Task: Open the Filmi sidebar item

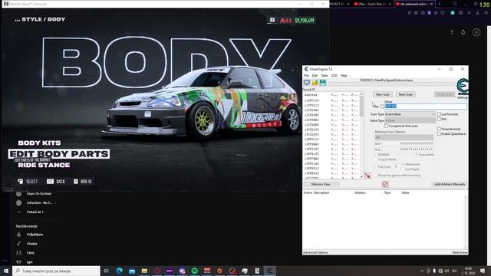Action: tap(25, 252)
